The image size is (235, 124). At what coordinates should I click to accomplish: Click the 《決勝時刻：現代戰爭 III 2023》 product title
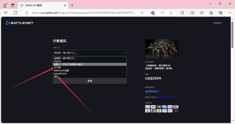(159, 67)
